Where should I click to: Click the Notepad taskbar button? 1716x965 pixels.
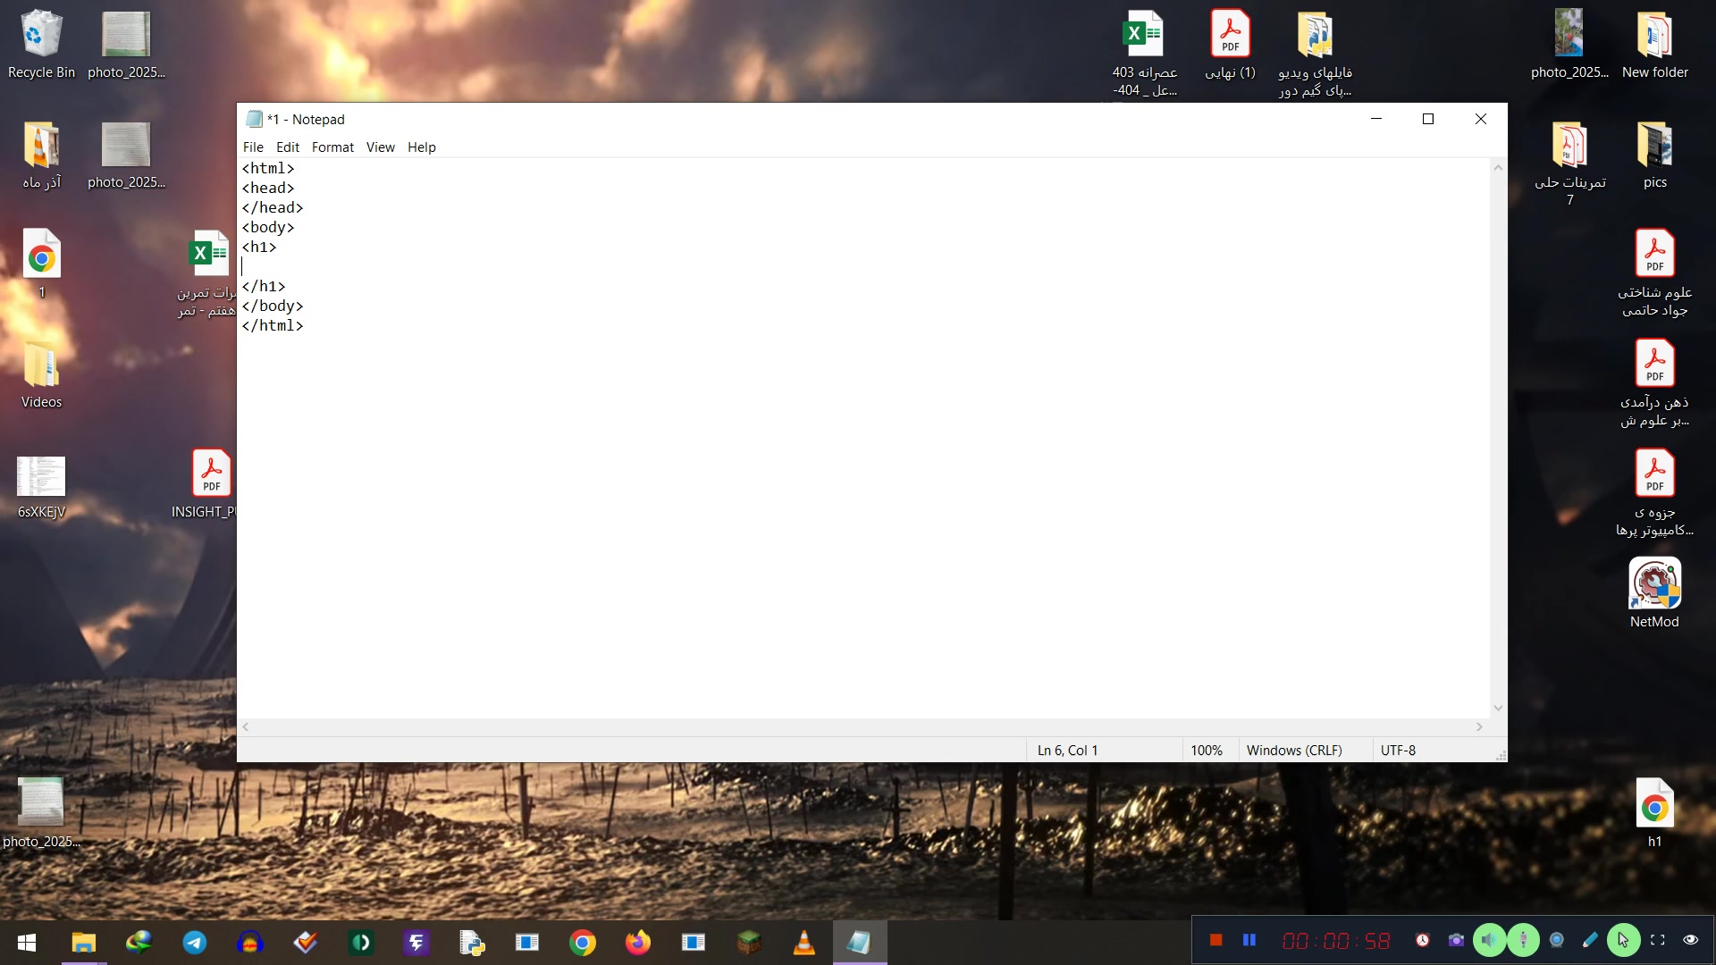pyautogui.click(x=860, y=943)
